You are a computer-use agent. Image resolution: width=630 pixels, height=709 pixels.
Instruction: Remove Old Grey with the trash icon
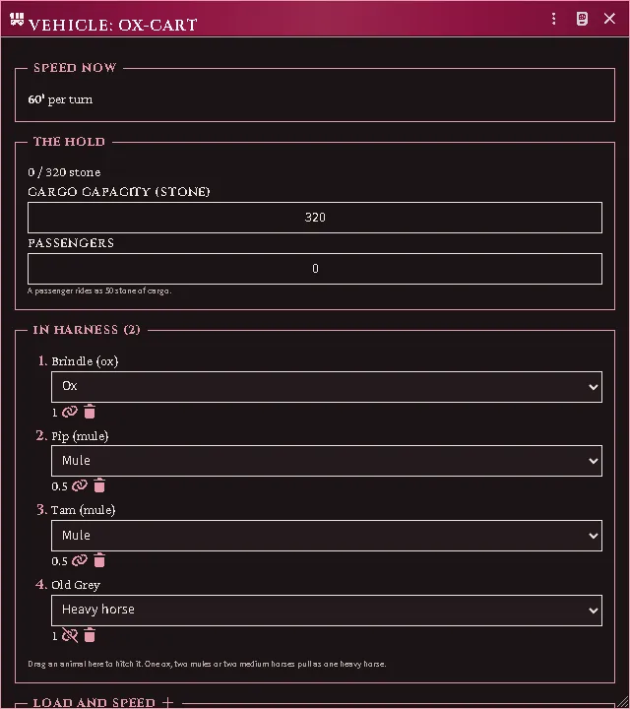click(90, 635)
